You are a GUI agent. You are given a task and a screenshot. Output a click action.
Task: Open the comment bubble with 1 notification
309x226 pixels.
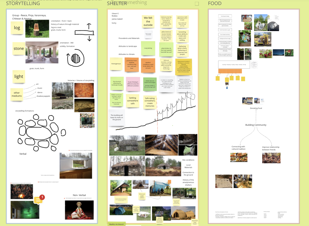pyautogui.click(x=39, y=200)
